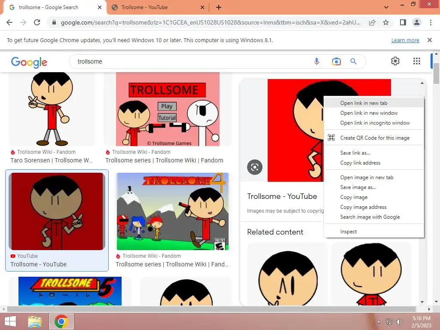Select the dark red YouTube Trollsome thumbnail

coord(57,211)
